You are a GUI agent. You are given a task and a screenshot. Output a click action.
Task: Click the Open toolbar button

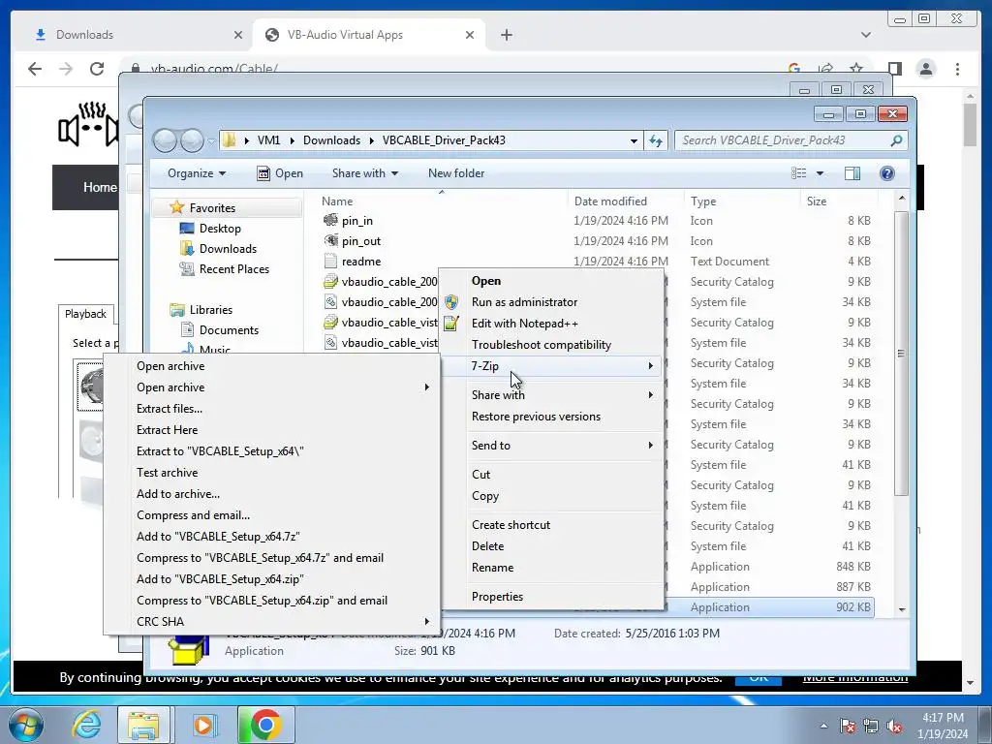(x=280, y=173)
